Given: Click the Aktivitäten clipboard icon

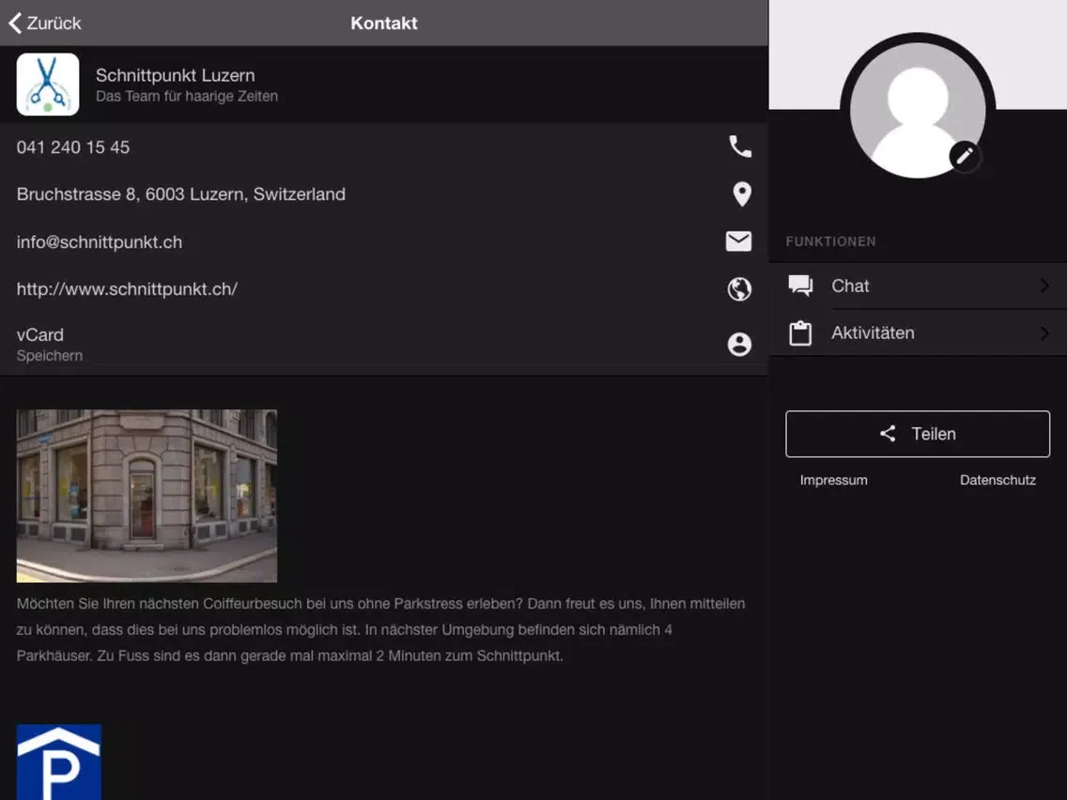Looking at the screenshot, I should click(800, 332).
